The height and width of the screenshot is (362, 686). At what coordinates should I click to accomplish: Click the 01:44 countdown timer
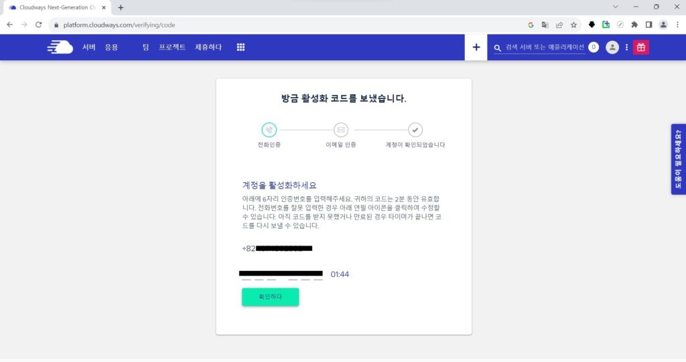pyautogui.click(x=340, y=274)
